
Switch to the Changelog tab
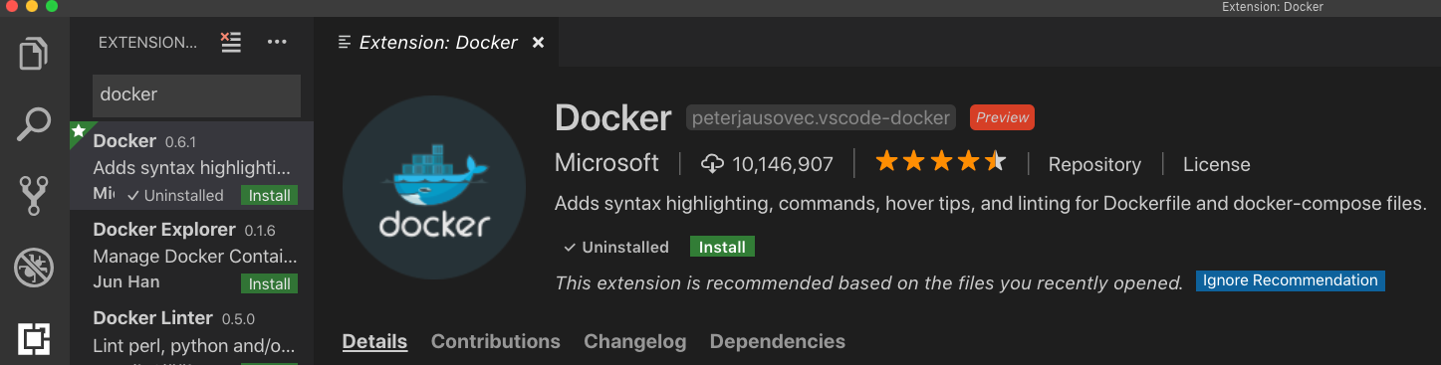635,341
